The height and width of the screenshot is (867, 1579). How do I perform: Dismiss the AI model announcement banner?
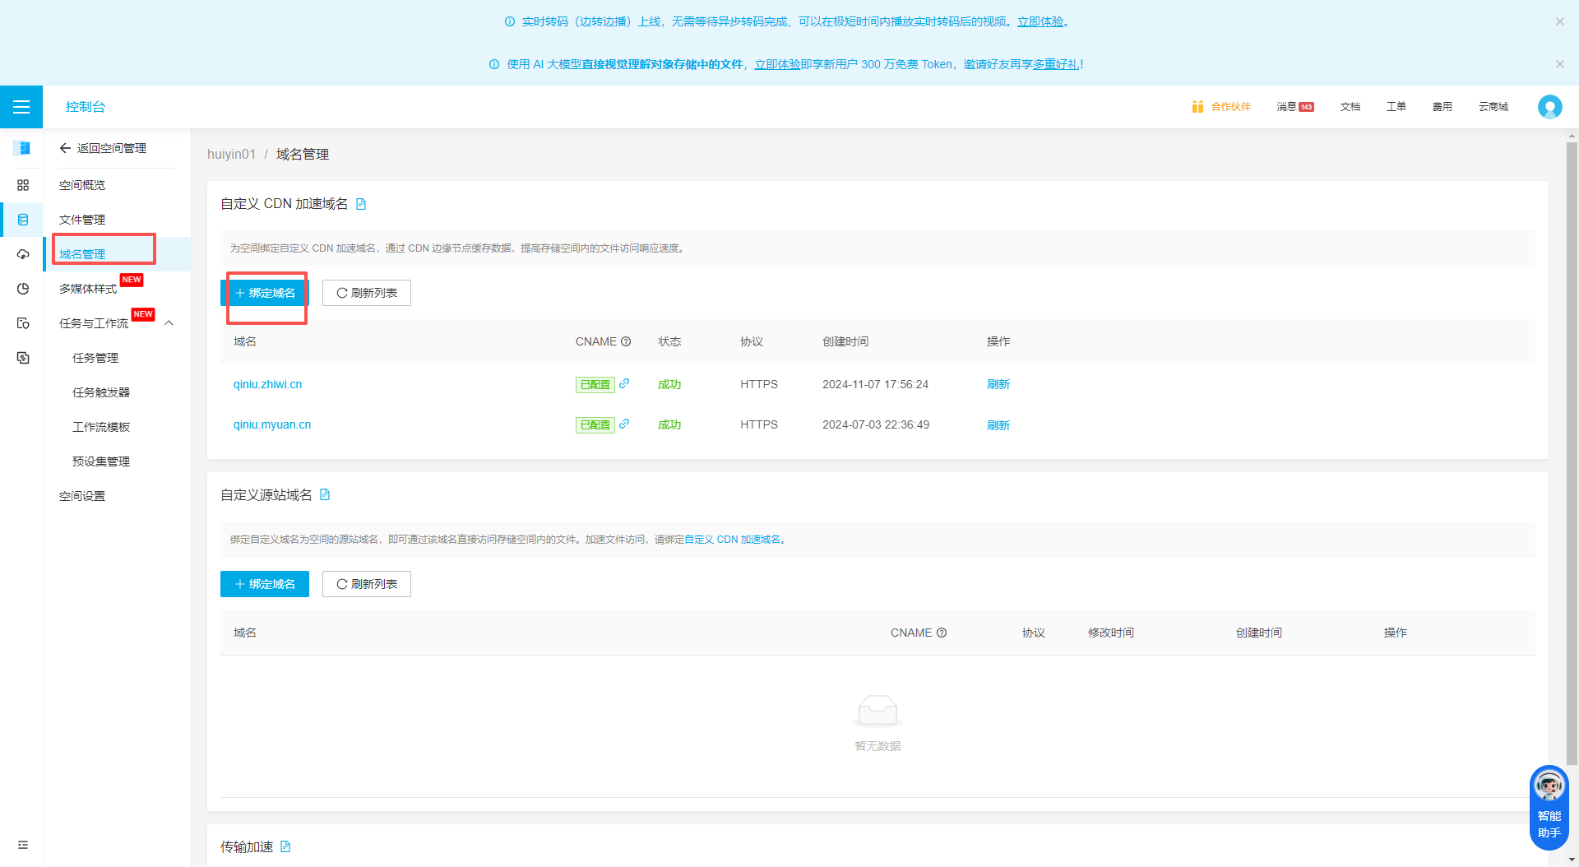coord(1559,64)
